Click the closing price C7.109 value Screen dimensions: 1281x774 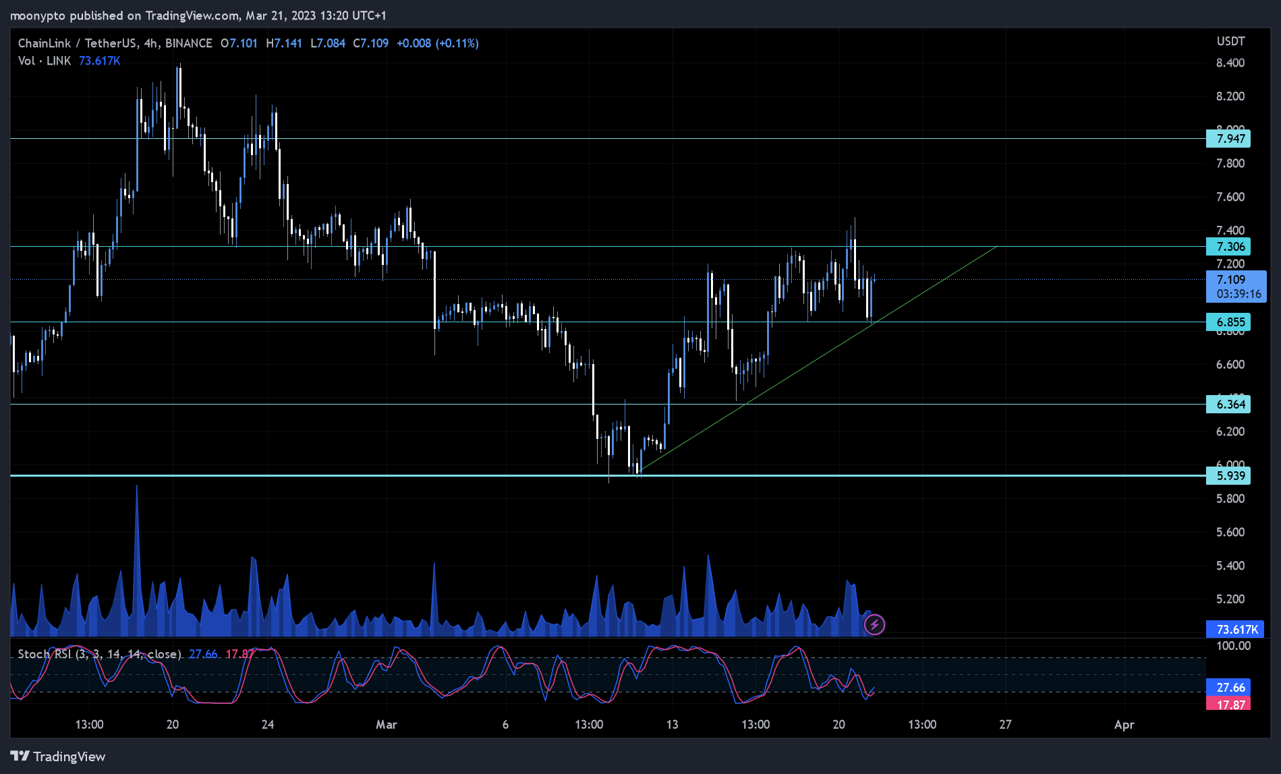(371, 43)
